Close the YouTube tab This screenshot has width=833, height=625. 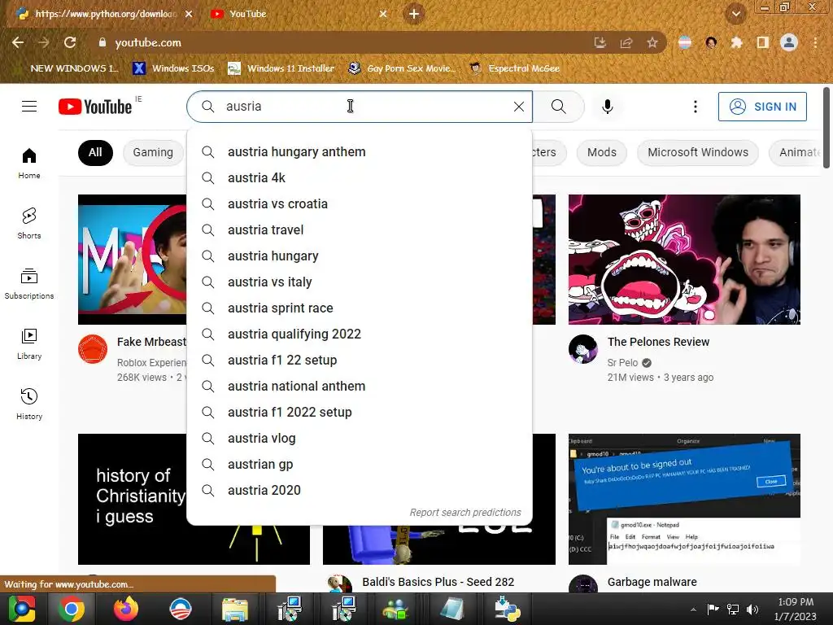(383, 14)
